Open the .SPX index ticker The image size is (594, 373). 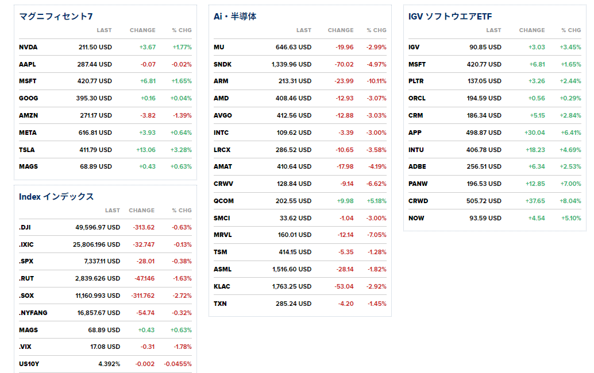point(26,261)
